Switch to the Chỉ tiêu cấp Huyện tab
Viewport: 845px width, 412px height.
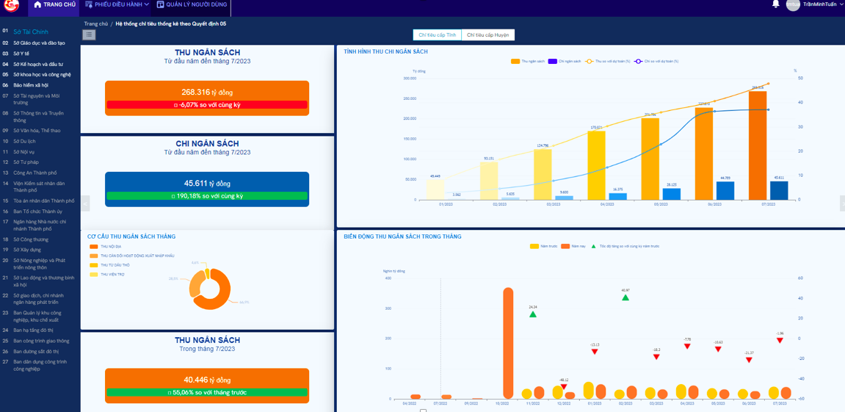pyautogui.click(x=487, y=35)
